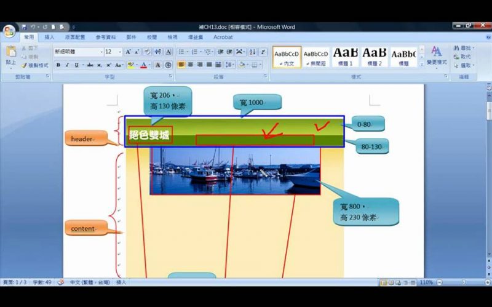Click the text highlight color icon
The width and height of the screenshot is (492, 307).
(x=131, y=65)
